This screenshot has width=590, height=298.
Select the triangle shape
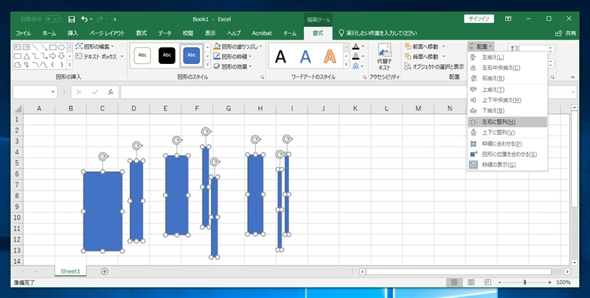[27, 57]
